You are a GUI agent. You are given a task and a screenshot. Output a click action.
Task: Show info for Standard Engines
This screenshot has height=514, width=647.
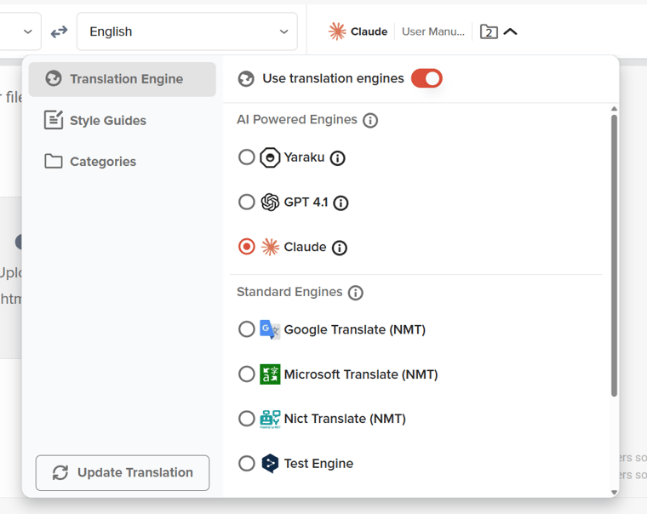pyautogui.click(x=355, y=293)
